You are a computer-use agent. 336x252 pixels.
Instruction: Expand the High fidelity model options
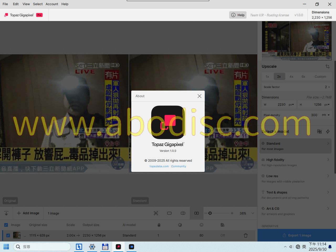pyautogui.click(x=328, y=160)
